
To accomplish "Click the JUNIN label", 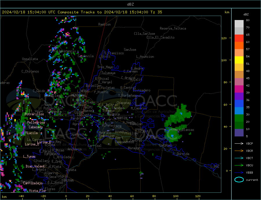I will 117,127.
